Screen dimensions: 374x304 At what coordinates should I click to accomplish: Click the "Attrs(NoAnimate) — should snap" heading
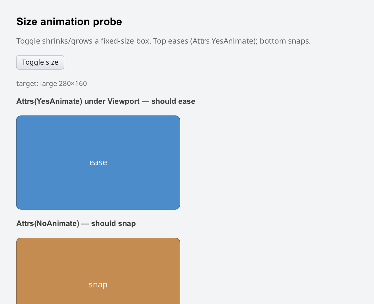point(76,224)
